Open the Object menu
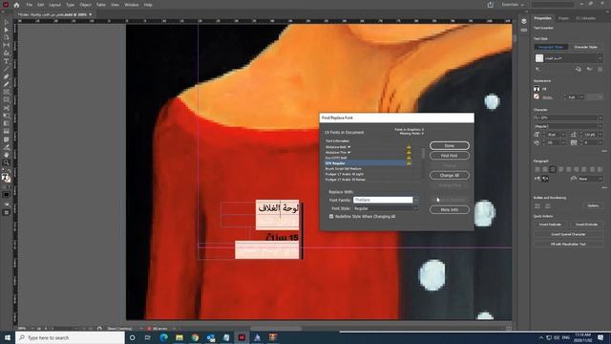 tap(85, 5)
